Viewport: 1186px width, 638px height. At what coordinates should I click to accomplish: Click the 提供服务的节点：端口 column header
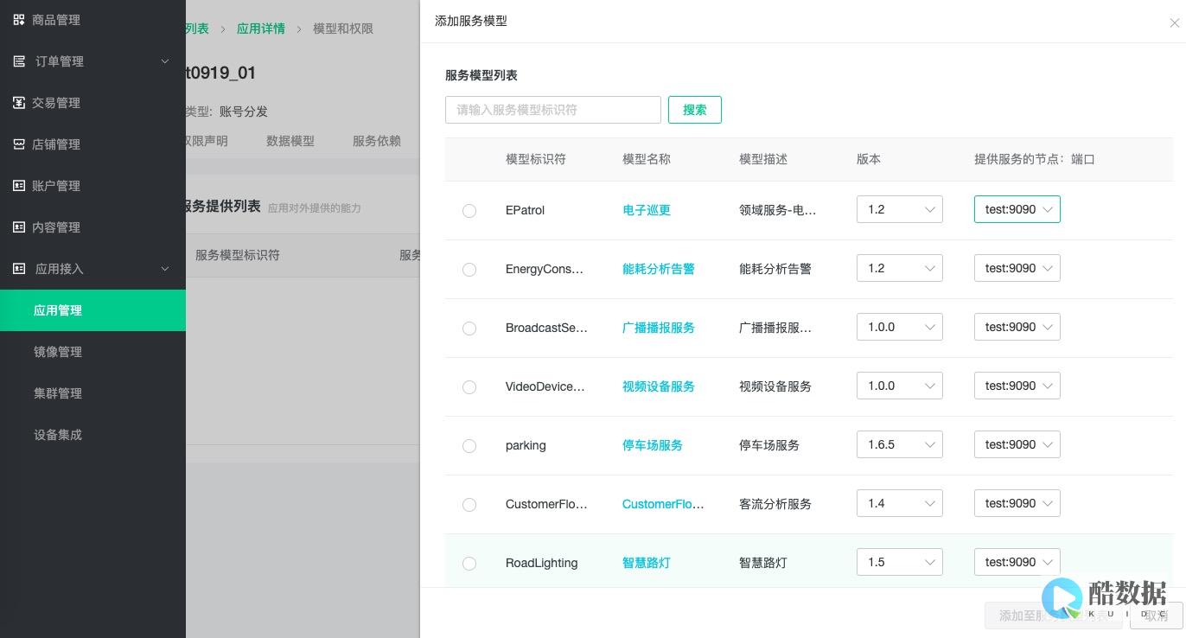coord(1035,159)
